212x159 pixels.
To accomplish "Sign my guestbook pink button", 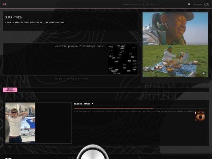I will tap(10, 90).
